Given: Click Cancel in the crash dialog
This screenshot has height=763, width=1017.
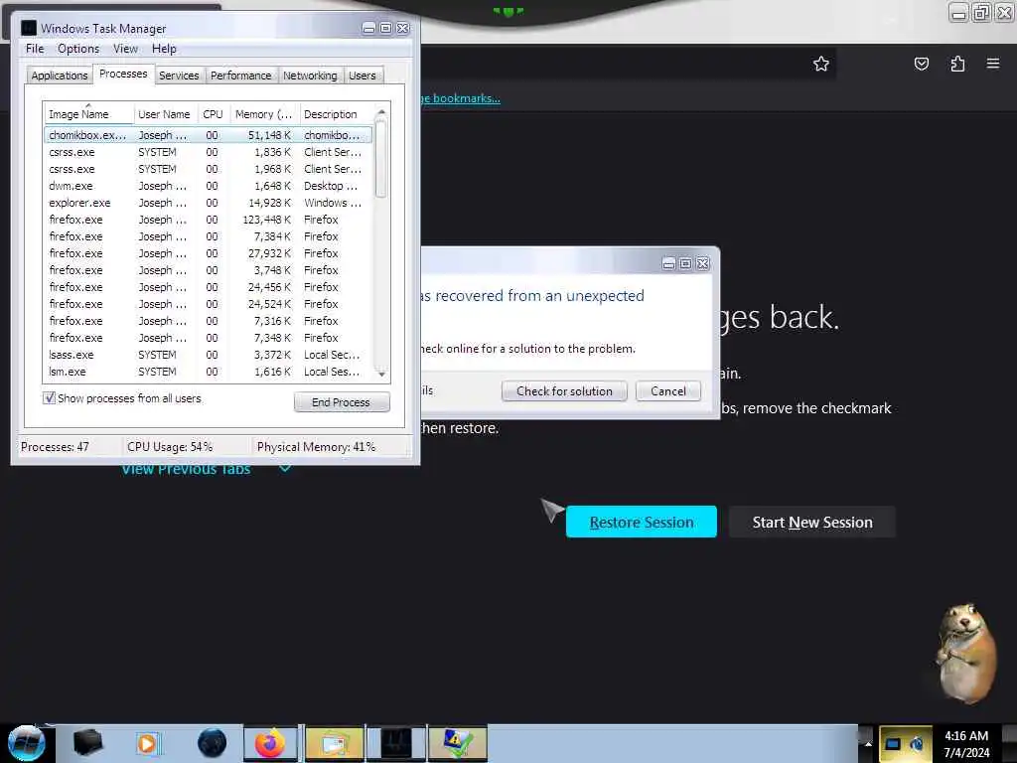Looking at the screenshot, I should [x=668, y=391].
